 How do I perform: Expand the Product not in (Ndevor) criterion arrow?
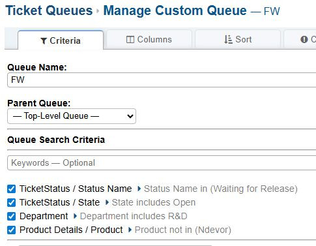(130, 230)
